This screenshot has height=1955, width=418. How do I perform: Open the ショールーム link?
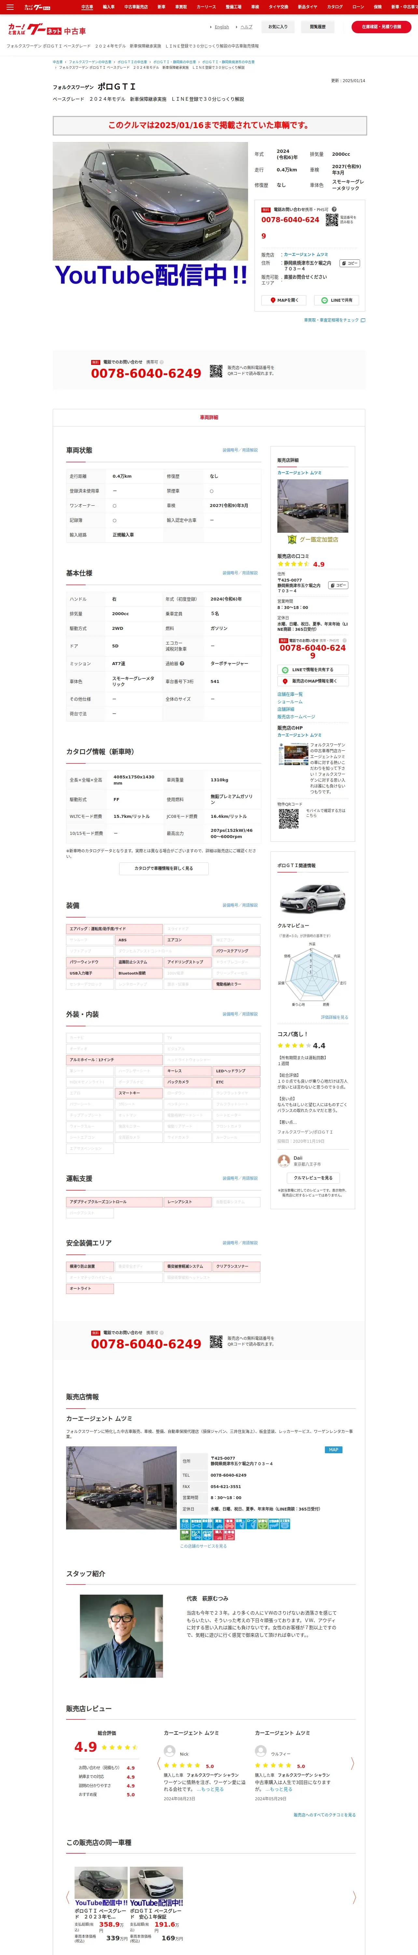[x=290, y=702]
